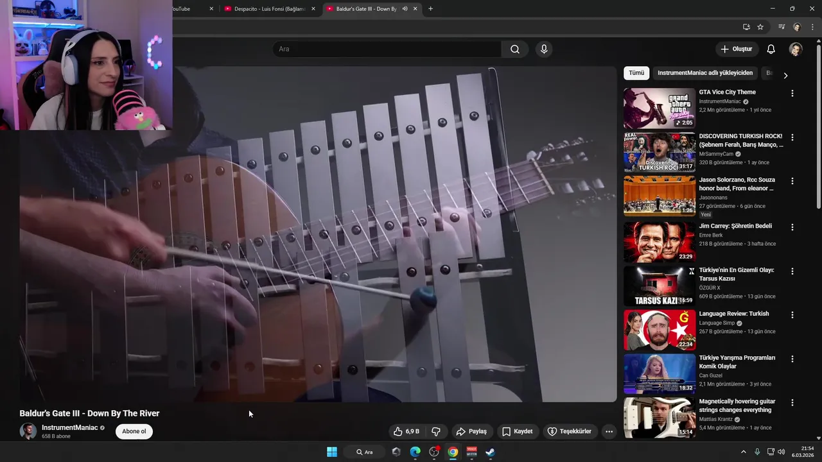Open options menu for Tarsus Kazısı video
Viewport: 822px width, 462px height.
click(x=792, y=271)
